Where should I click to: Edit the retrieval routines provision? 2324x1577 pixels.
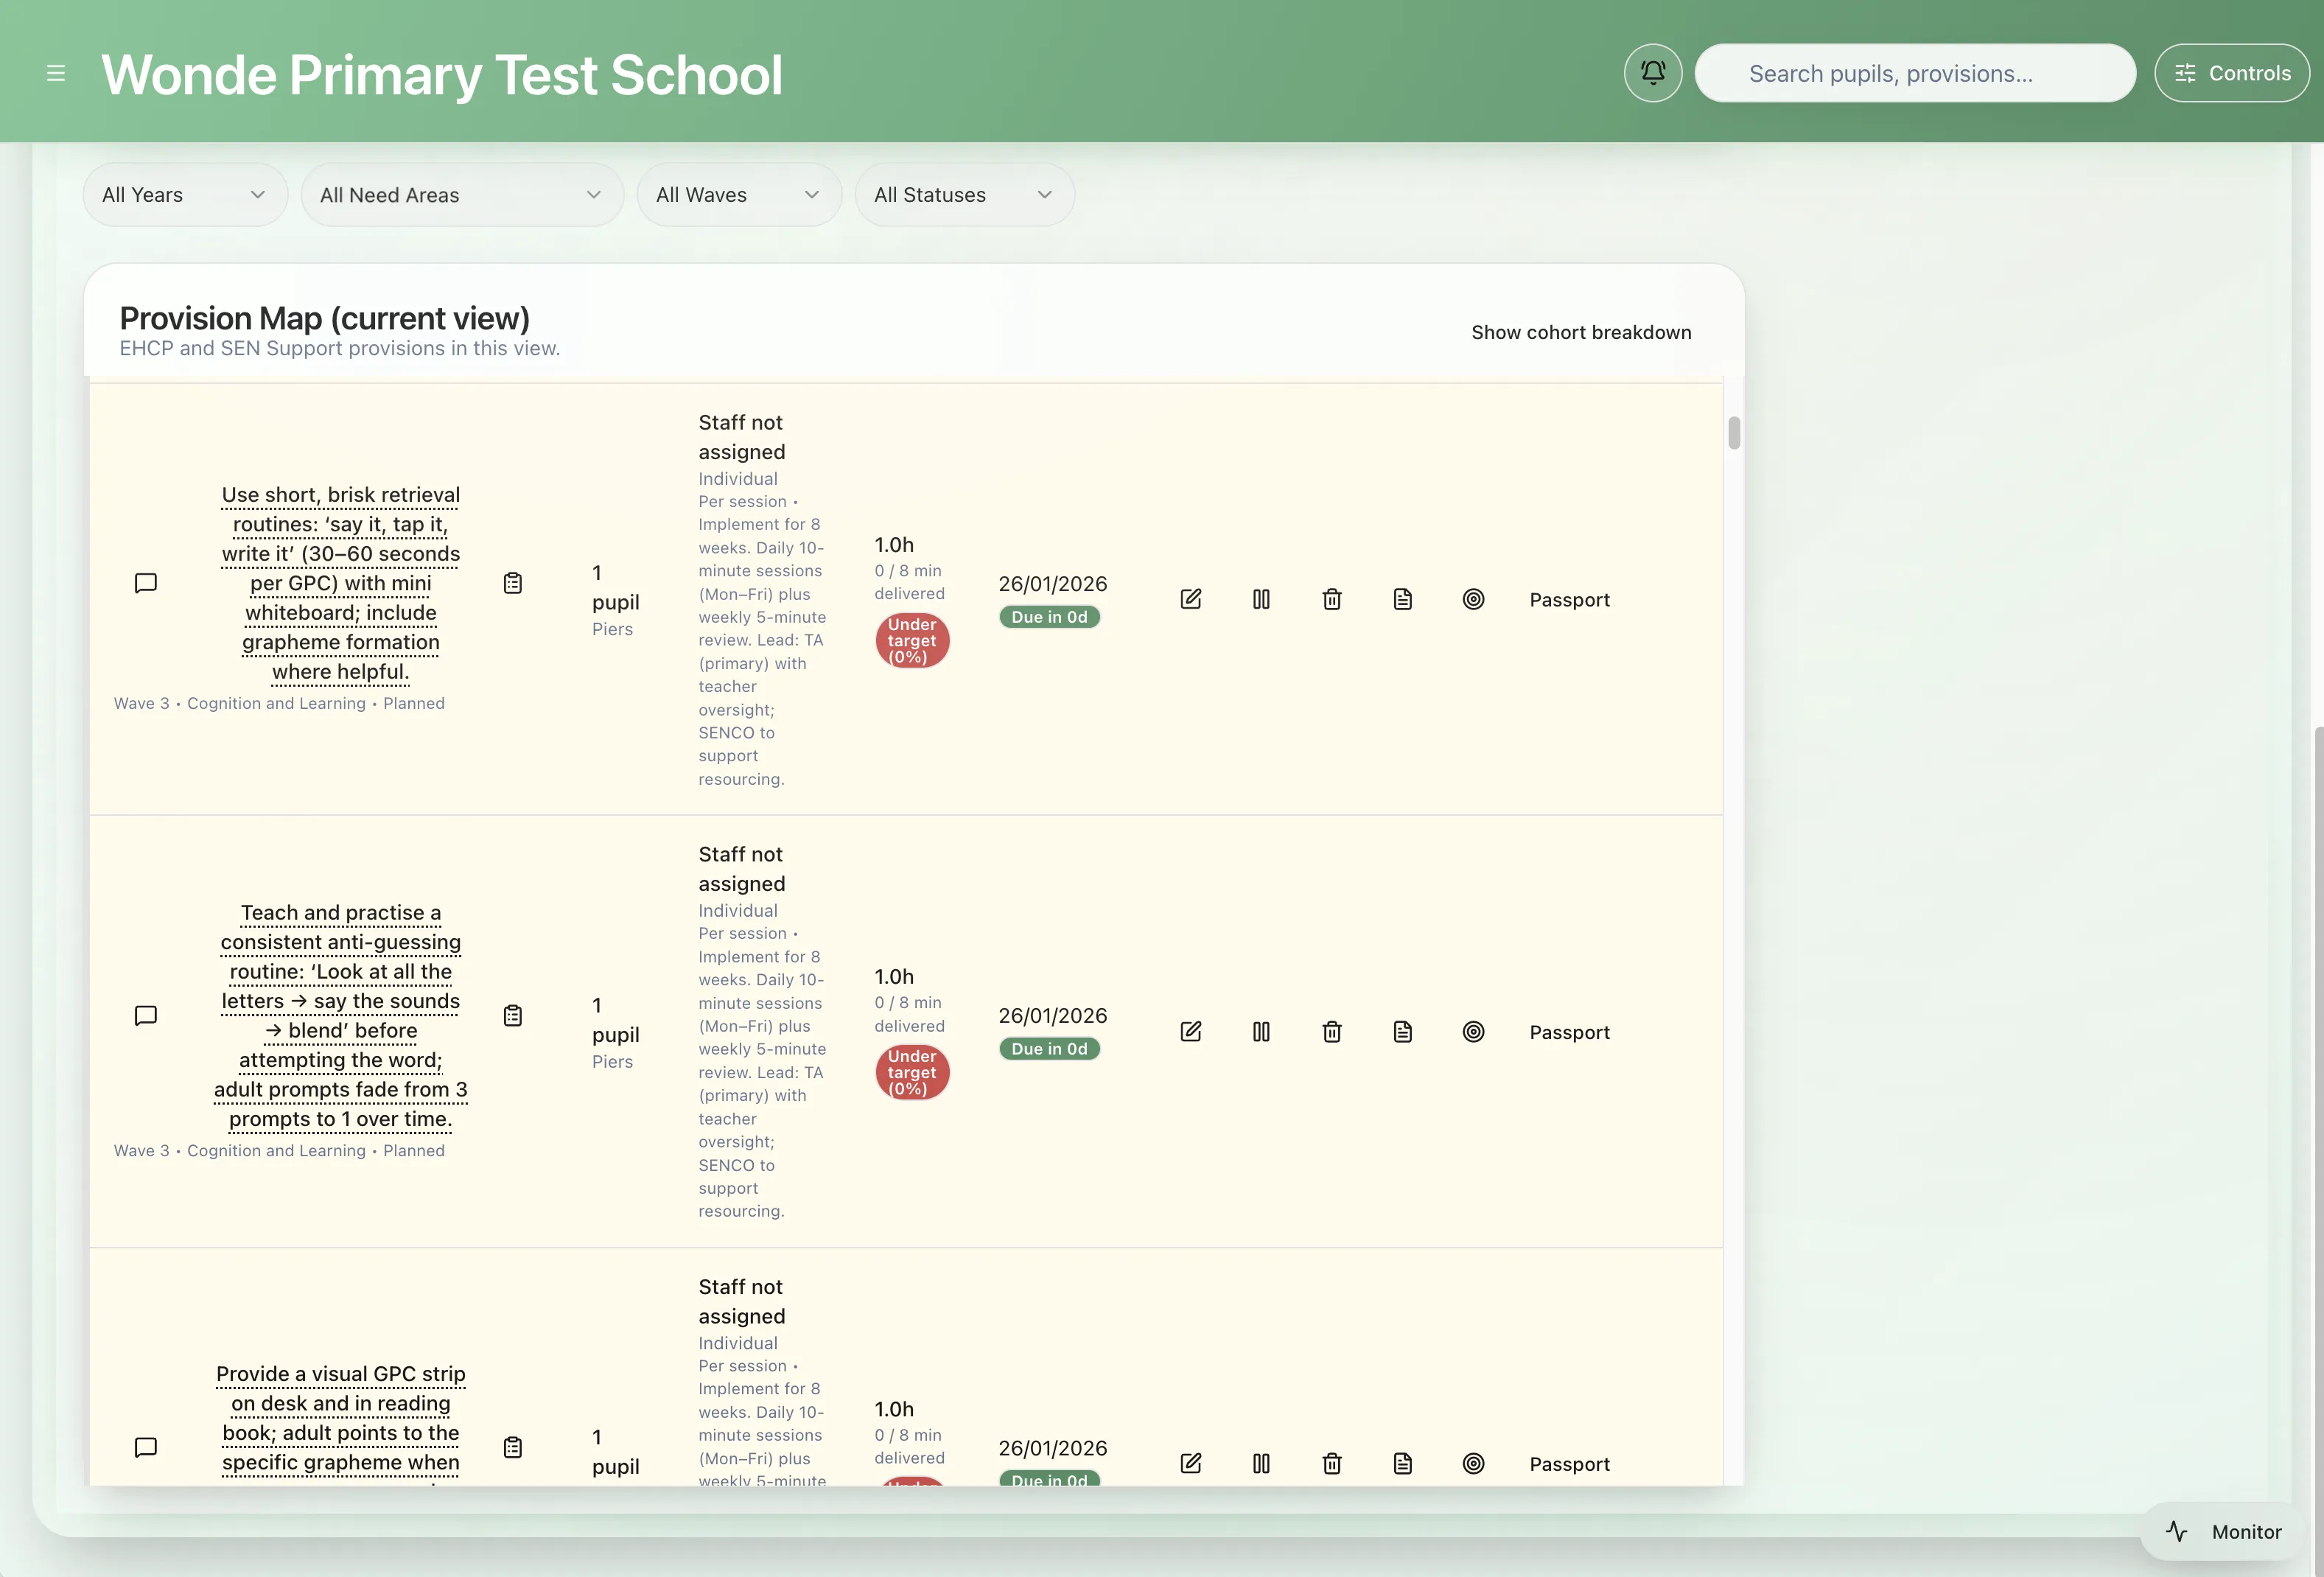click(1190, 599)
